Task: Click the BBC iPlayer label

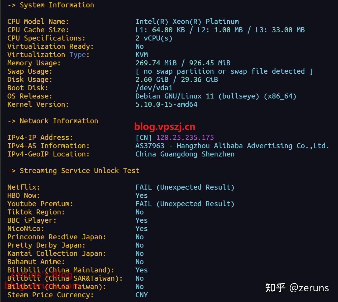Action: [32, 220]
